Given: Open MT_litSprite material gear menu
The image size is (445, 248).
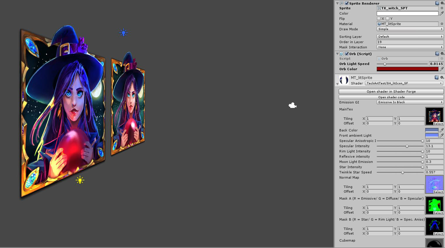Looking at the screenshot, I should [442, 78].
